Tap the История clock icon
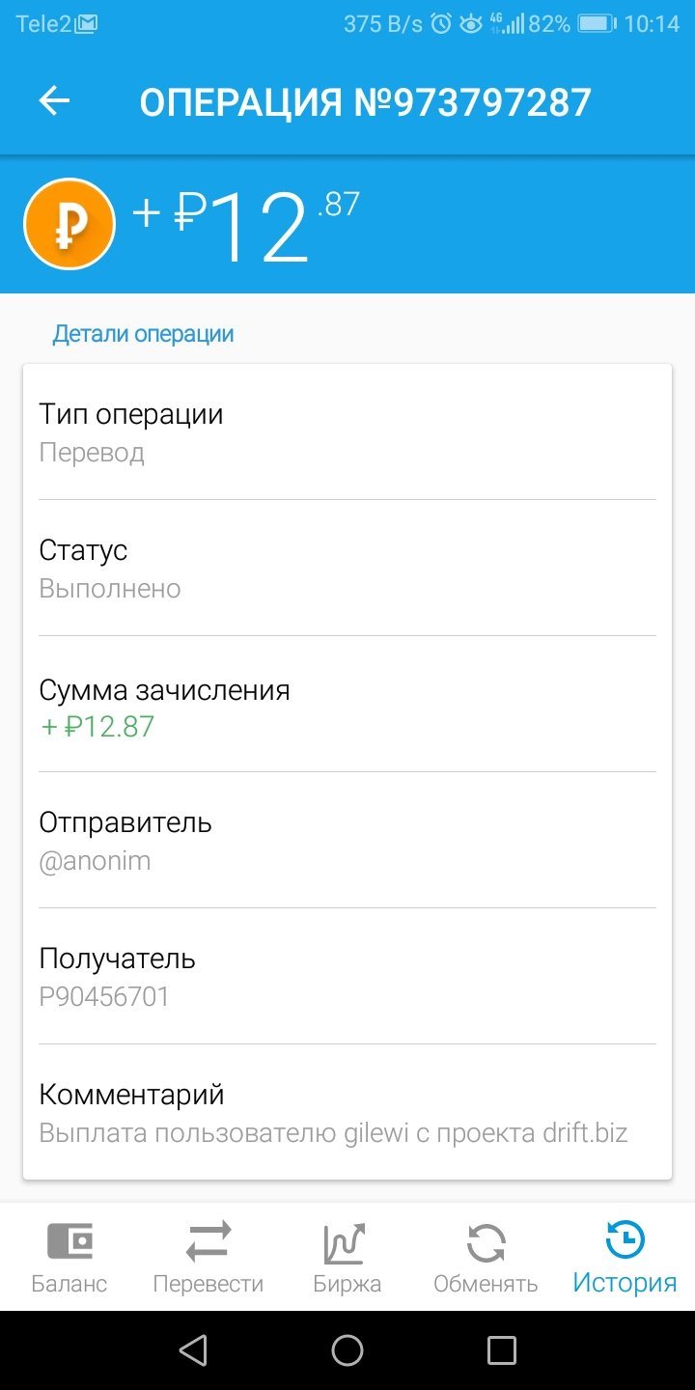The image size is (695, 1390). [x=625, y=1241]
